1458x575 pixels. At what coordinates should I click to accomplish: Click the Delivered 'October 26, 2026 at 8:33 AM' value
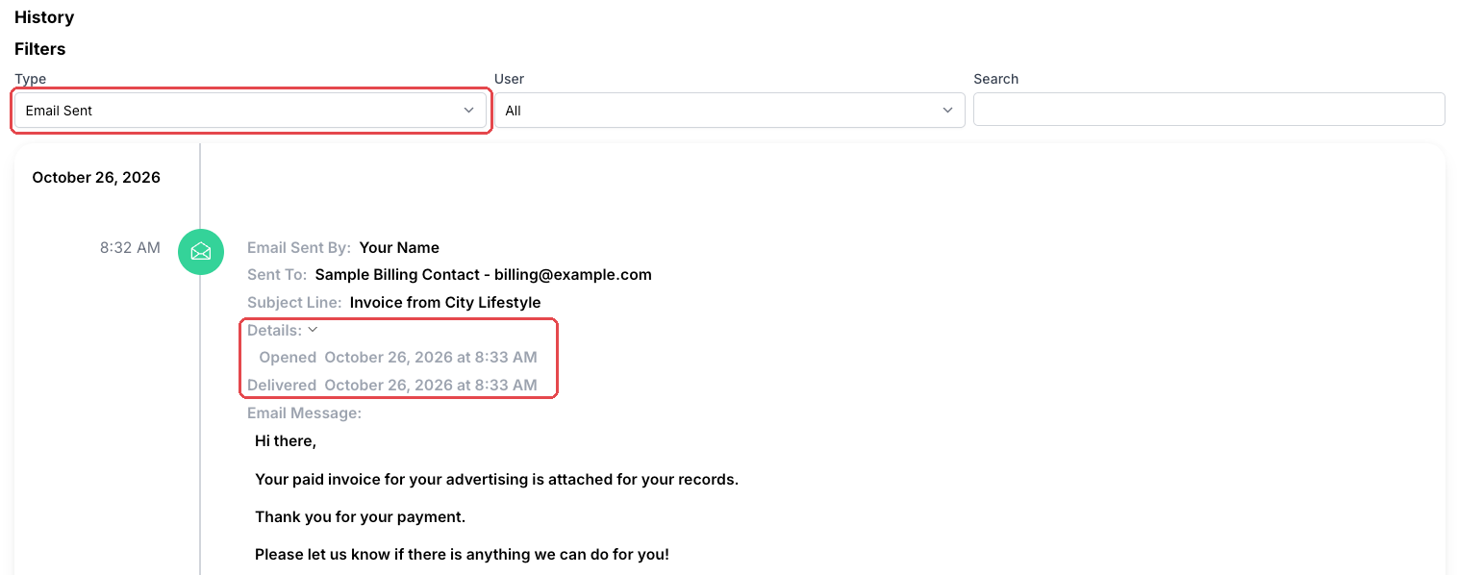click(x=431, y=386)
